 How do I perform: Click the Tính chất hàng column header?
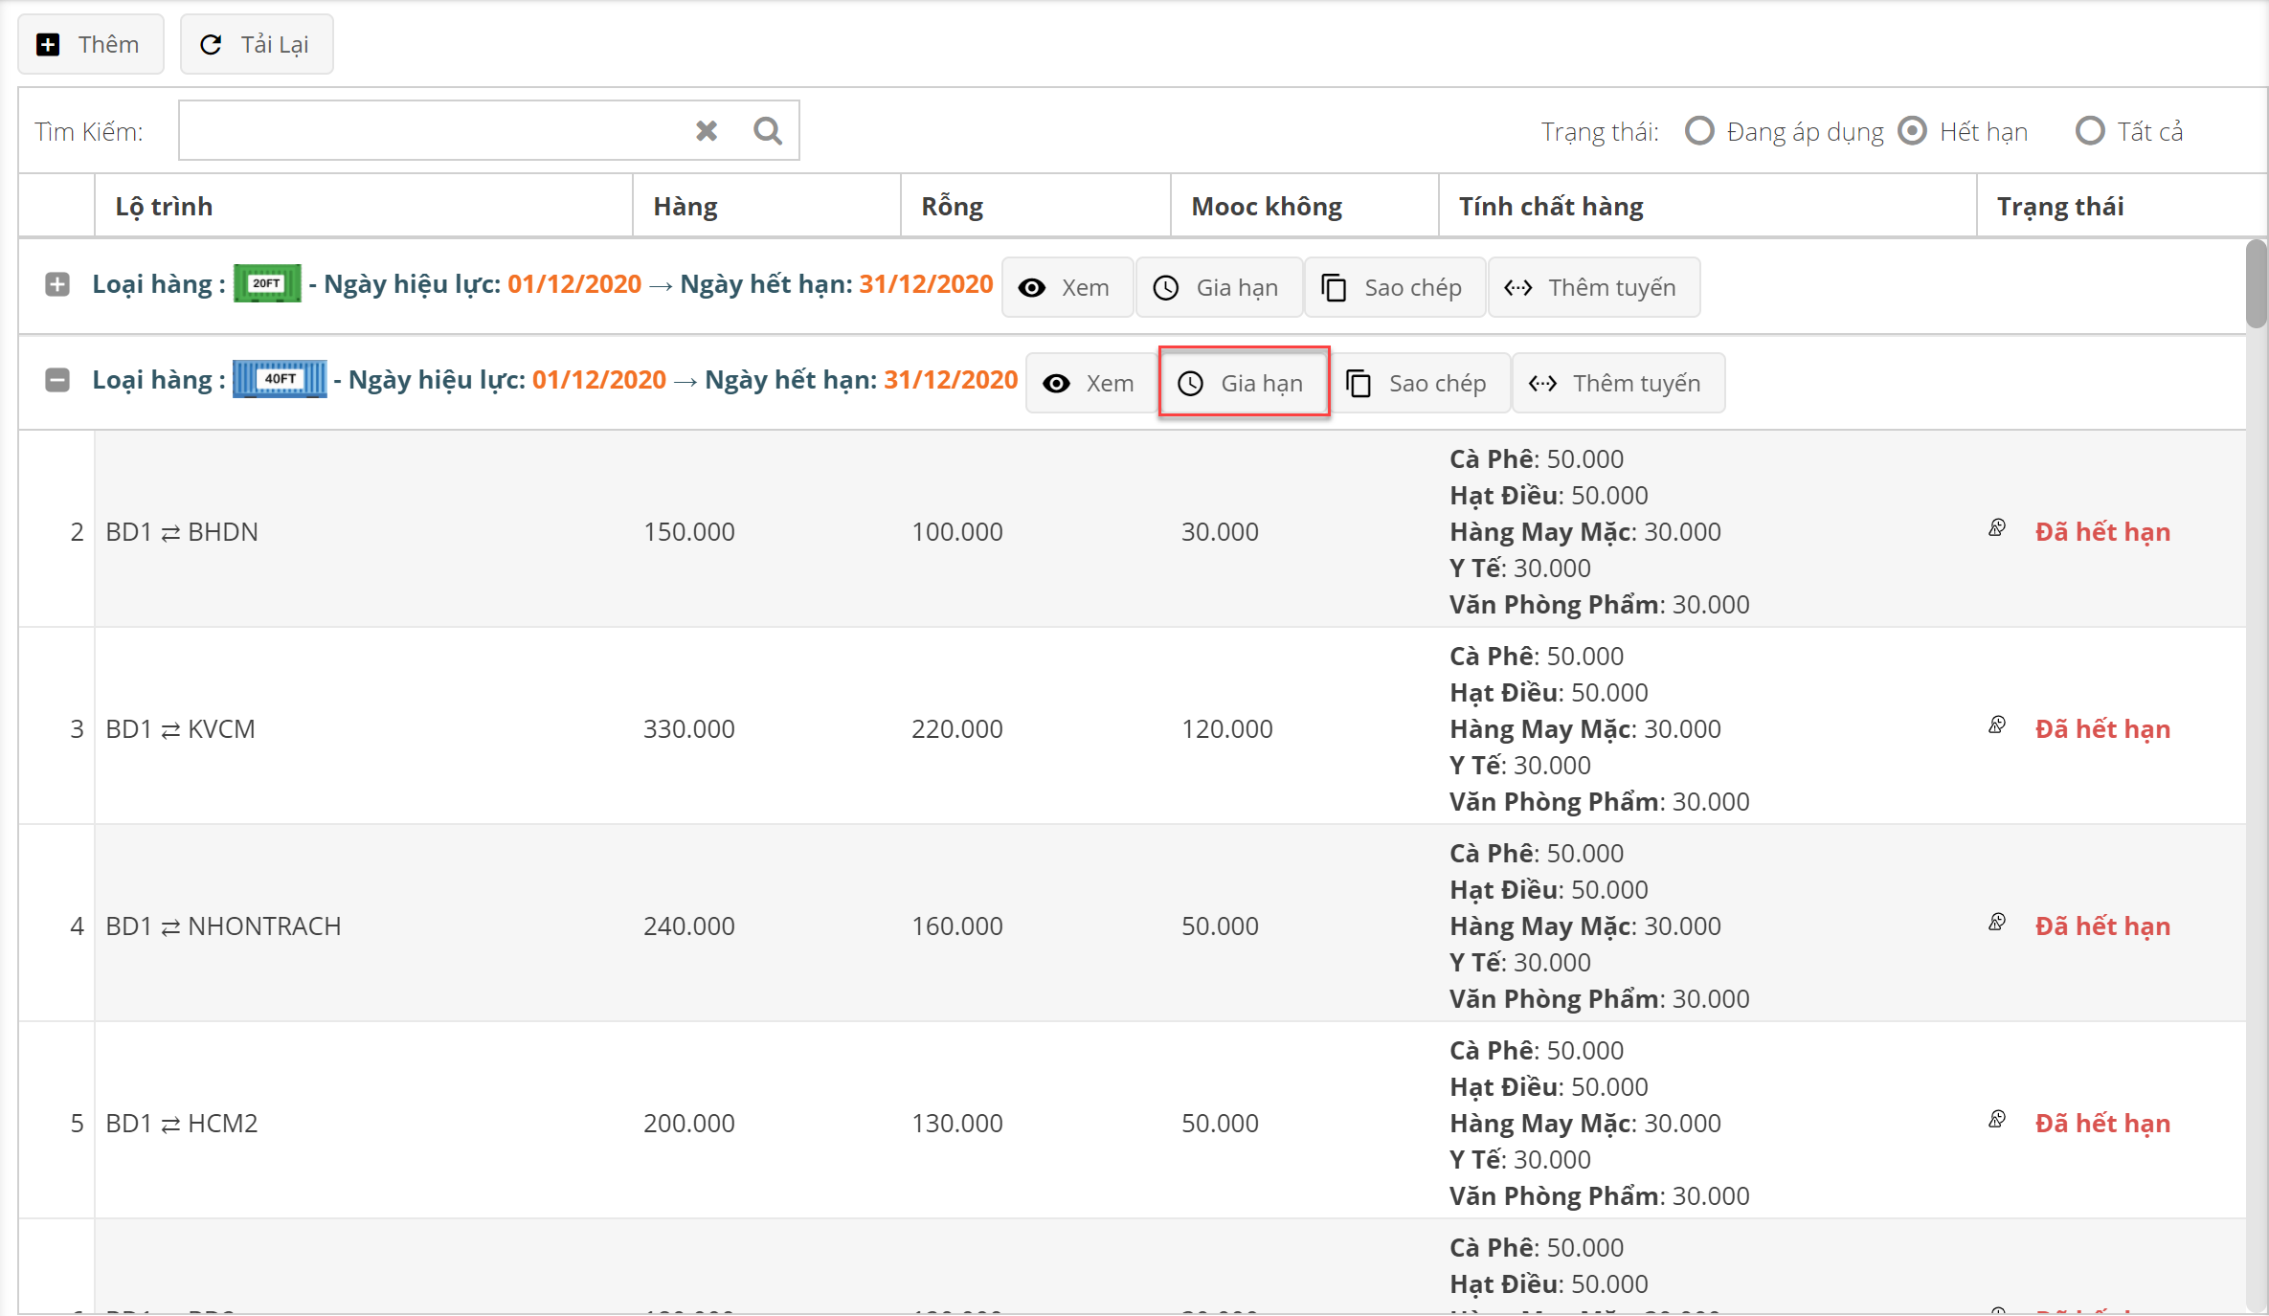(1551, 207)
